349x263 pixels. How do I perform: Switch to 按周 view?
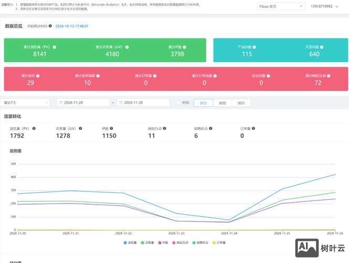coord(222,103)
